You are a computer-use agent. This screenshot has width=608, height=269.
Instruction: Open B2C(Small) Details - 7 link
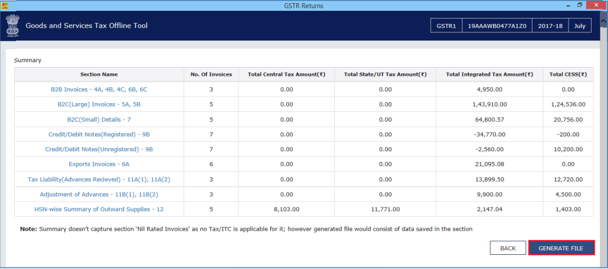click(x=99, y=119)
